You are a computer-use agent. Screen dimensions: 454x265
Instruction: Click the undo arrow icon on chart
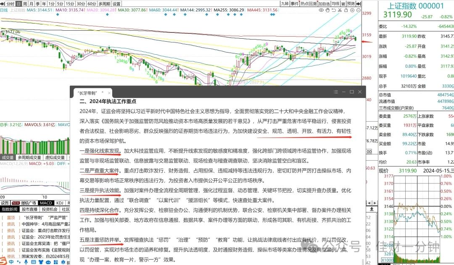(333, 10)
